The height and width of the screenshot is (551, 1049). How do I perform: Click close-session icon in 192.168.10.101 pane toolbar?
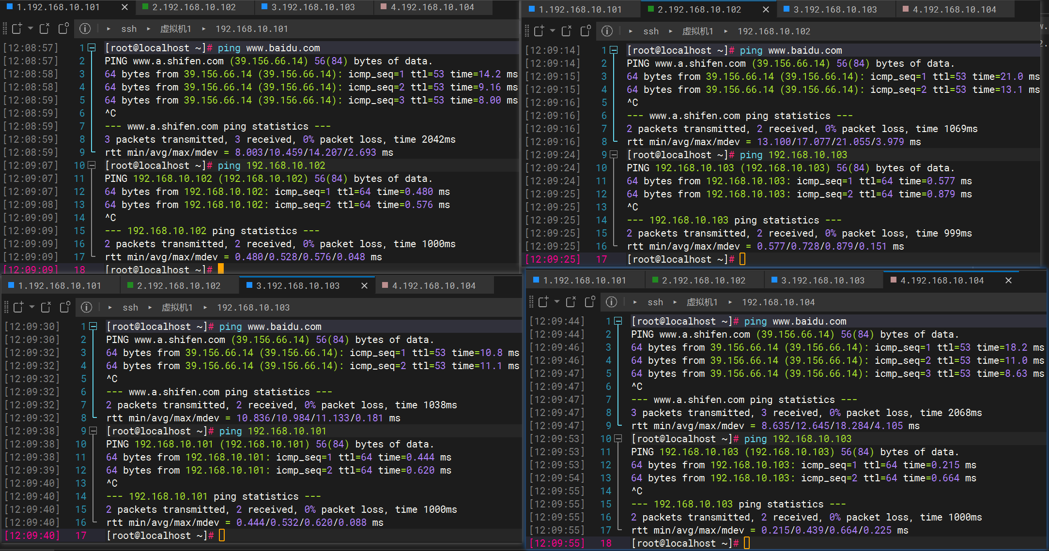pos(45,29)
